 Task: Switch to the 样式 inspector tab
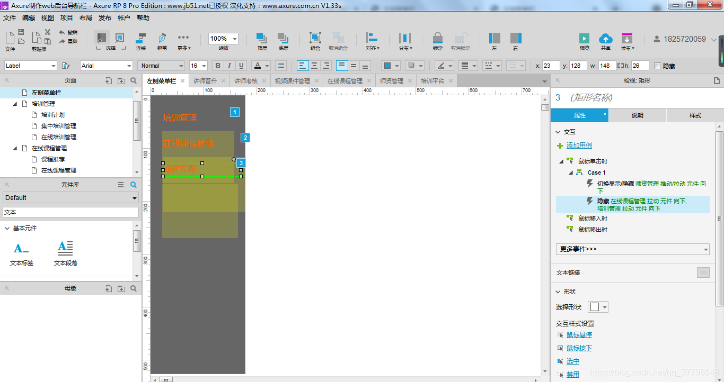point(695,115)
